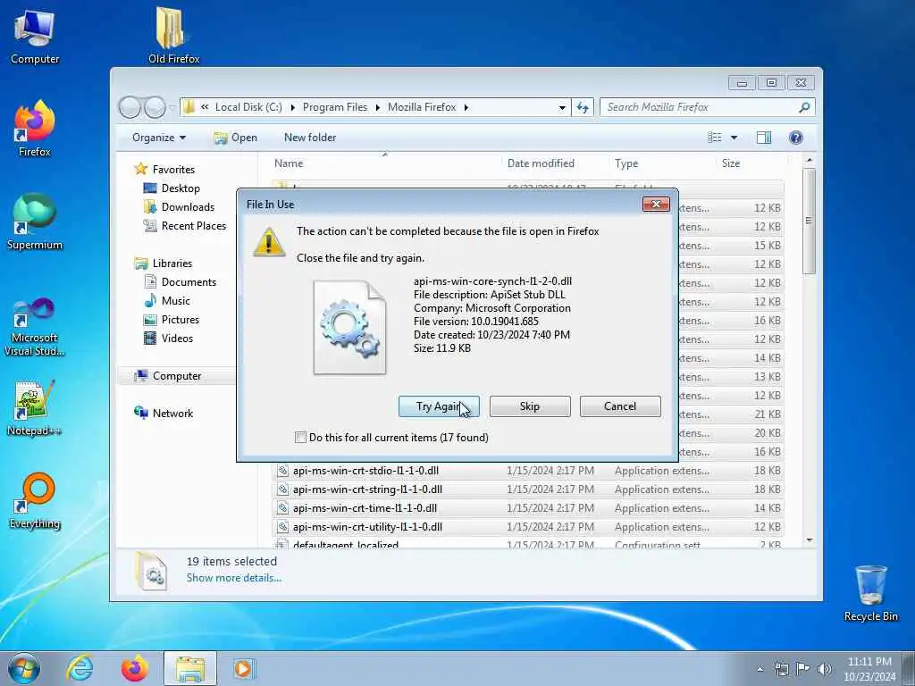
Task: Click the Try Again button
Action: [439, 406]
